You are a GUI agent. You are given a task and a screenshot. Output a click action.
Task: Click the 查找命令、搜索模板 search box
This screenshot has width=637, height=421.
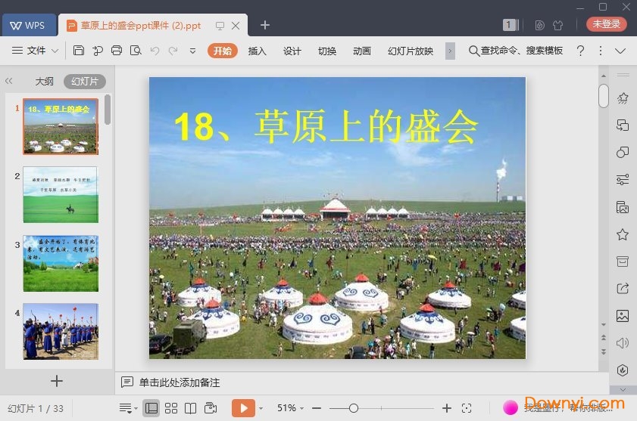[516, 51]
